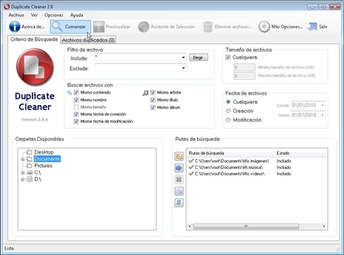The width and height of the screenshot is (344, 255).
Task: Toggle Mismo álbum checkbox
Action: [x=153, y=107]
